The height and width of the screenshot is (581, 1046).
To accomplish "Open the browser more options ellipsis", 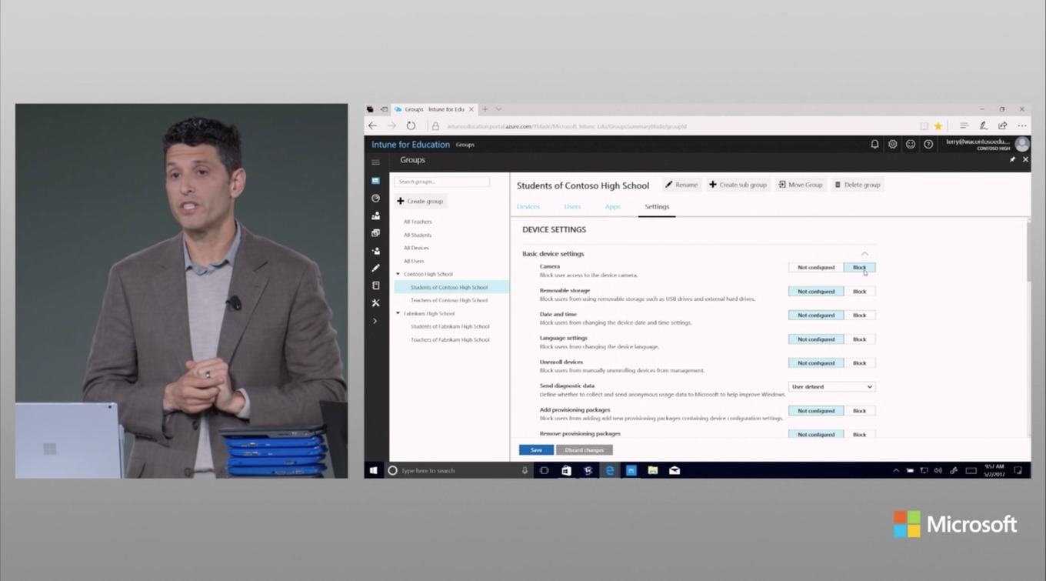I will coord(1022,125).
